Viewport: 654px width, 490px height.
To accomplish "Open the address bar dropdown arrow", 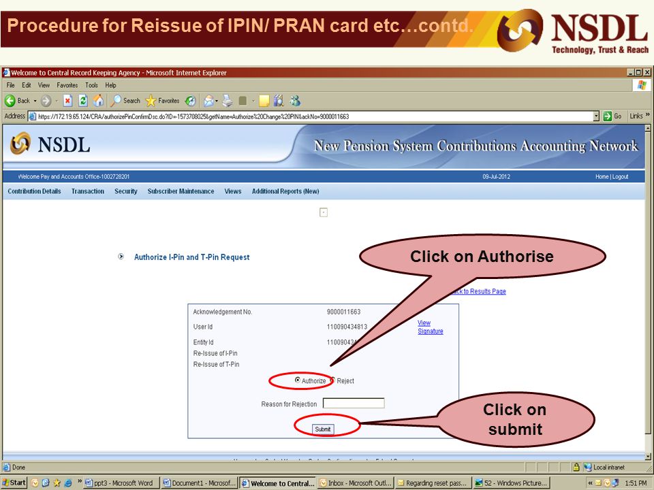I will pyautogui.click(x=596, y=116).
